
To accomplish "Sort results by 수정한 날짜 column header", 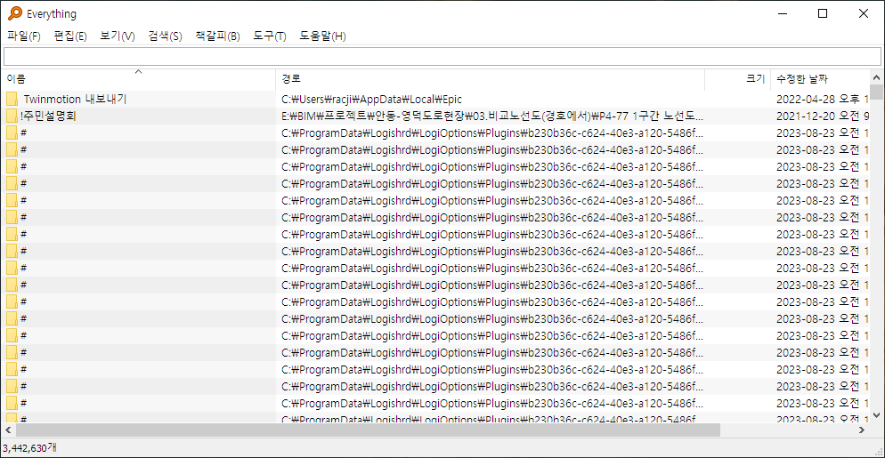I will coord(820,79).
